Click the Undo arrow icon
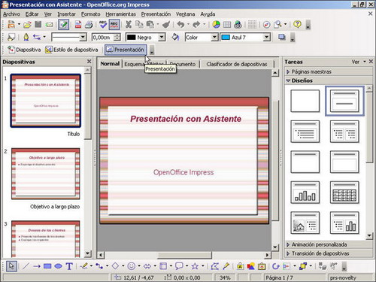The image size is (376, 282). pos(180,24)
